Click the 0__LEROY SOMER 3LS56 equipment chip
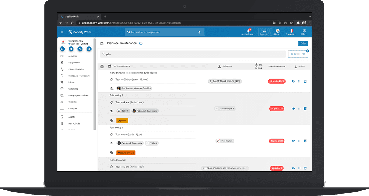Screen dimensions: 369x196 click(225, 168)
